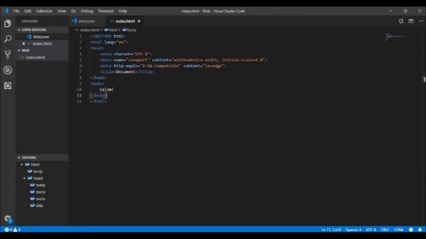The image size is (426, 239).
Task: Click index.html in the breadcrumb
Action: (x=89, y=30)
